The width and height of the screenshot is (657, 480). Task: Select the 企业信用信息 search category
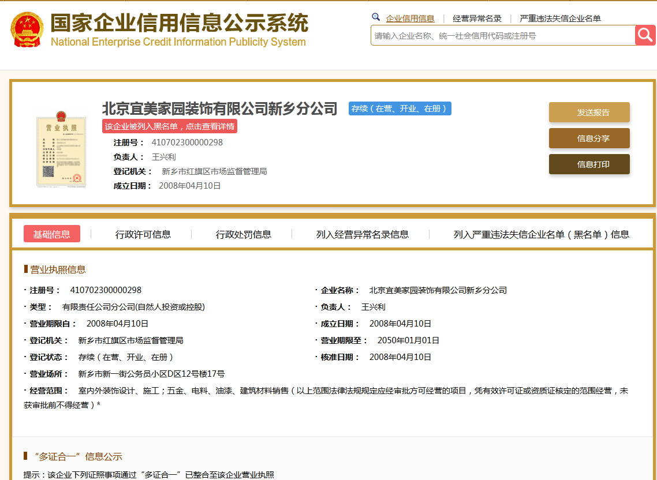point(410,18)
